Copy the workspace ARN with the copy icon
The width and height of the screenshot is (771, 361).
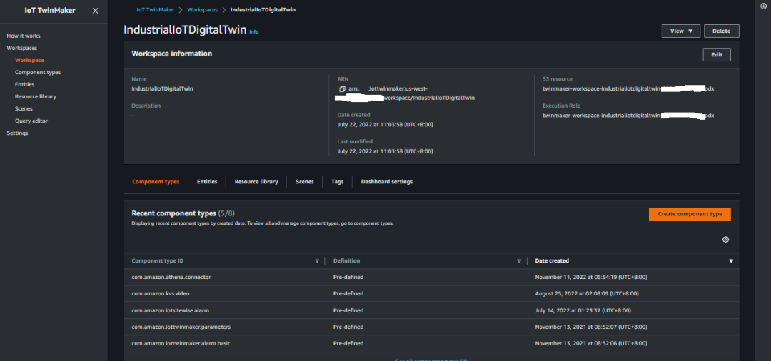tap(342, 89)
